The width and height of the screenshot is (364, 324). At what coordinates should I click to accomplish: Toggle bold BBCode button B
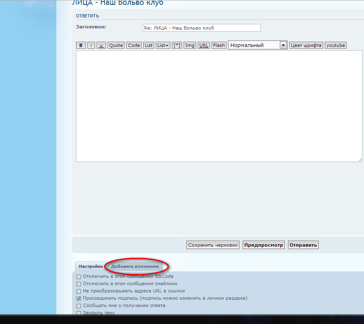81,45
